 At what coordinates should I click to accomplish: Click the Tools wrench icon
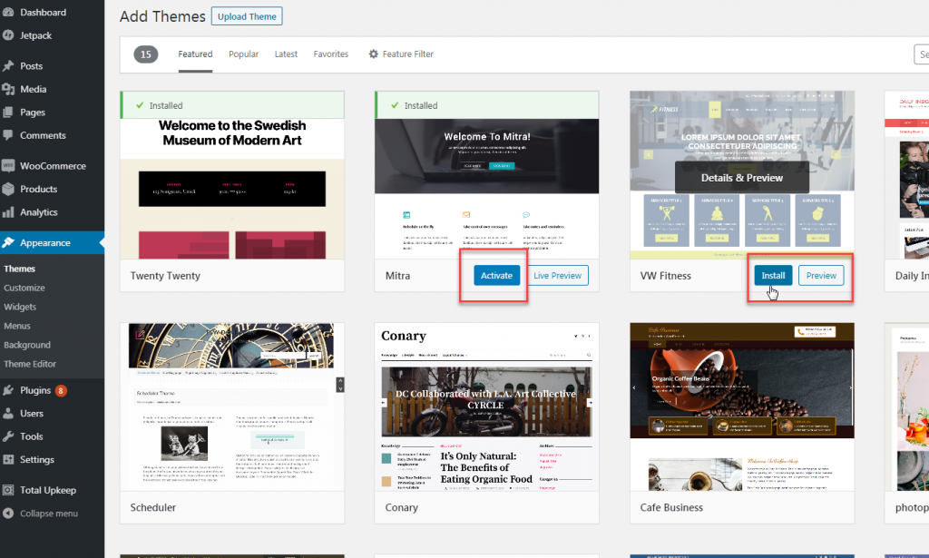point(7,436)
